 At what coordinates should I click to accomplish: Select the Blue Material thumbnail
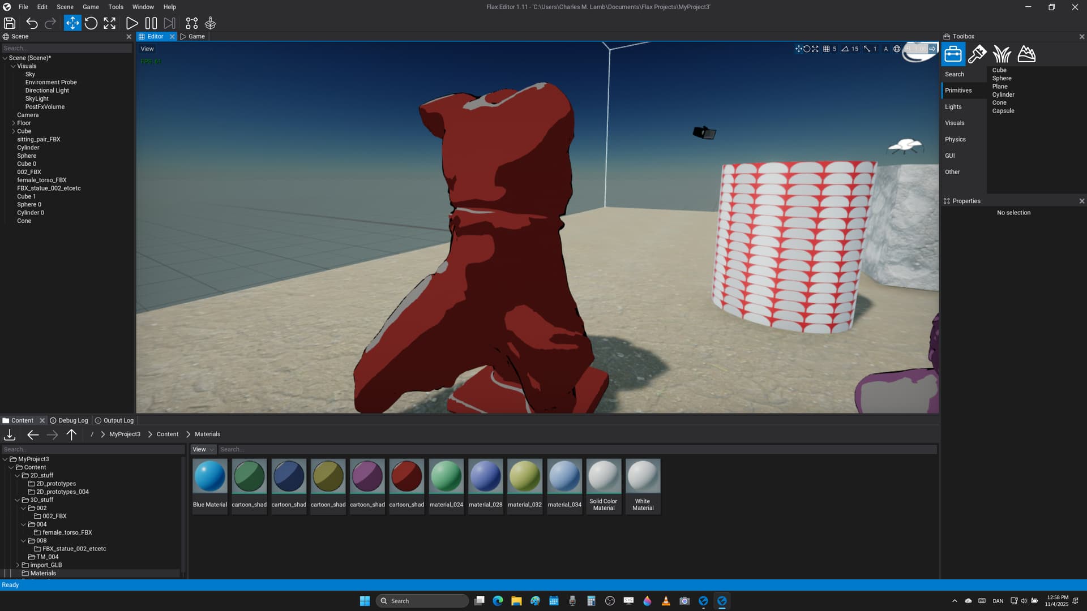point(210,476)
